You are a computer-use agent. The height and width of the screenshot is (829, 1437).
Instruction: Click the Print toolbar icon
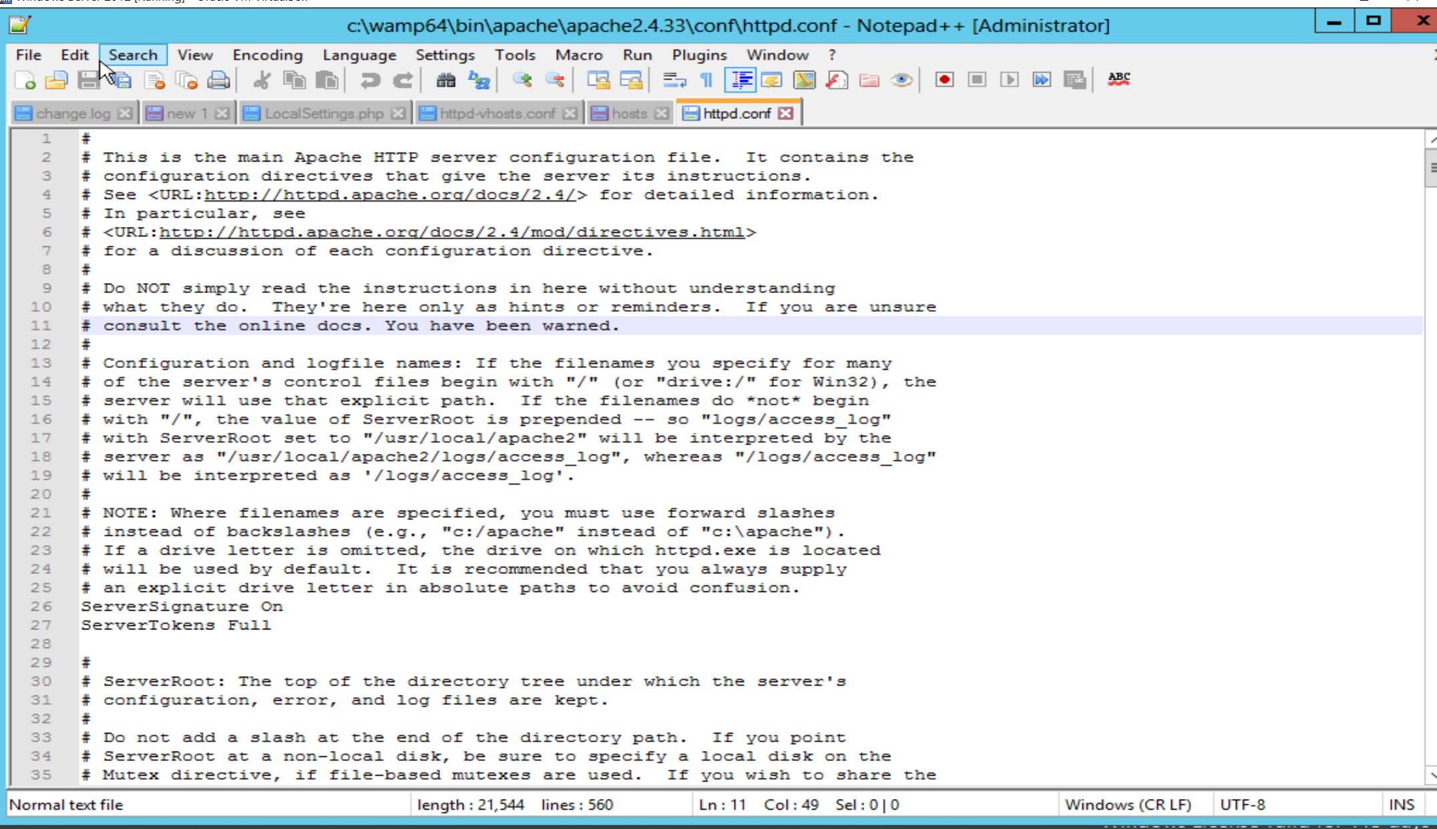218,80
